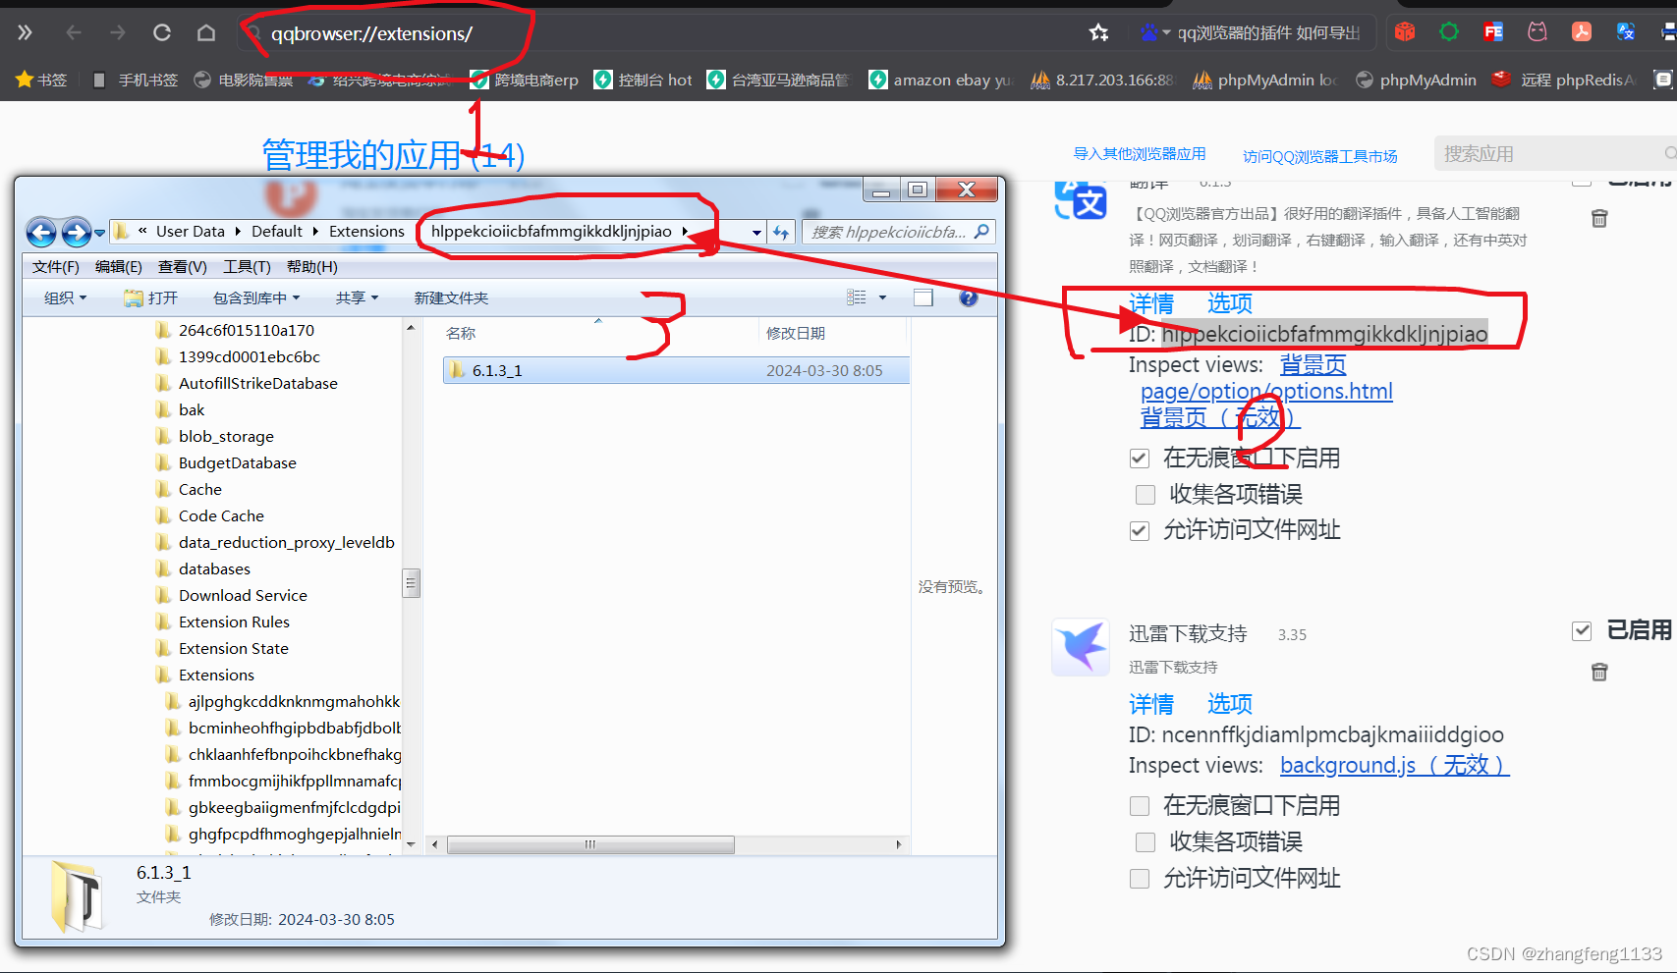Expand the browser sidebar chevron
The width and height of the screenshot is (1677, 973).
(25, 33)
